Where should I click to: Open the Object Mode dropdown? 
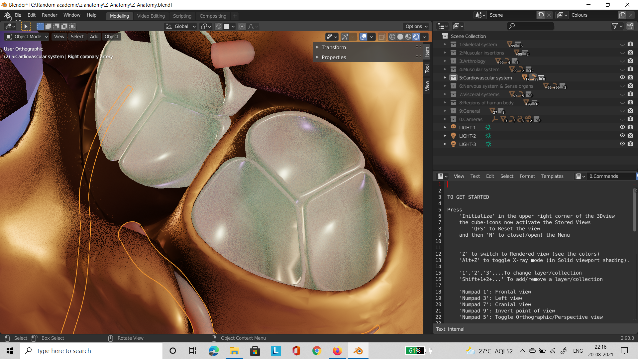tap(27, 37)
